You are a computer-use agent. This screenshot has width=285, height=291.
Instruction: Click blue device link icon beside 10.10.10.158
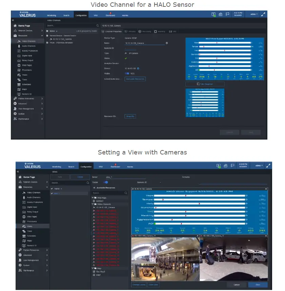[x=138, y=68]
